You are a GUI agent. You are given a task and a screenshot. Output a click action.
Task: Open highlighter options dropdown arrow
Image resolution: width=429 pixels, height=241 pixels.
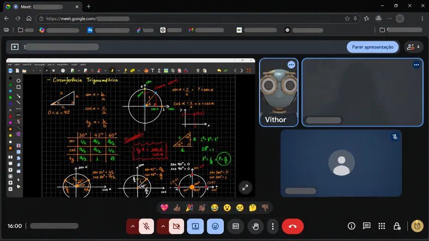pos(139,70)
